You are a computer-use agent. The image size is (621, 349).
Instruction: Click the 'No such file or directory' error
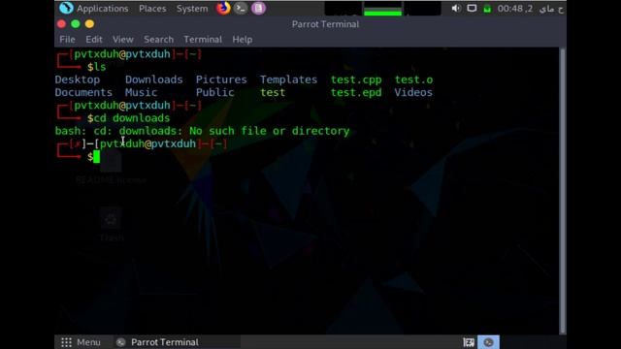click(270, 131)
